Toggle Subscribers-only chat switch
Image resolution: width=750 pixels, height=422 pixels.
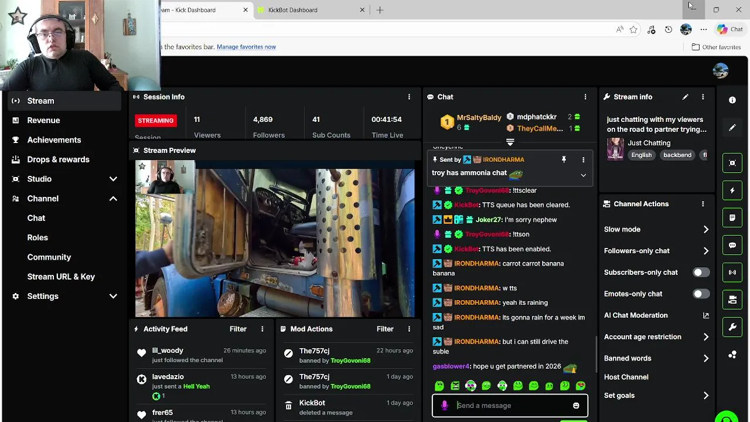tap(701, 273)
